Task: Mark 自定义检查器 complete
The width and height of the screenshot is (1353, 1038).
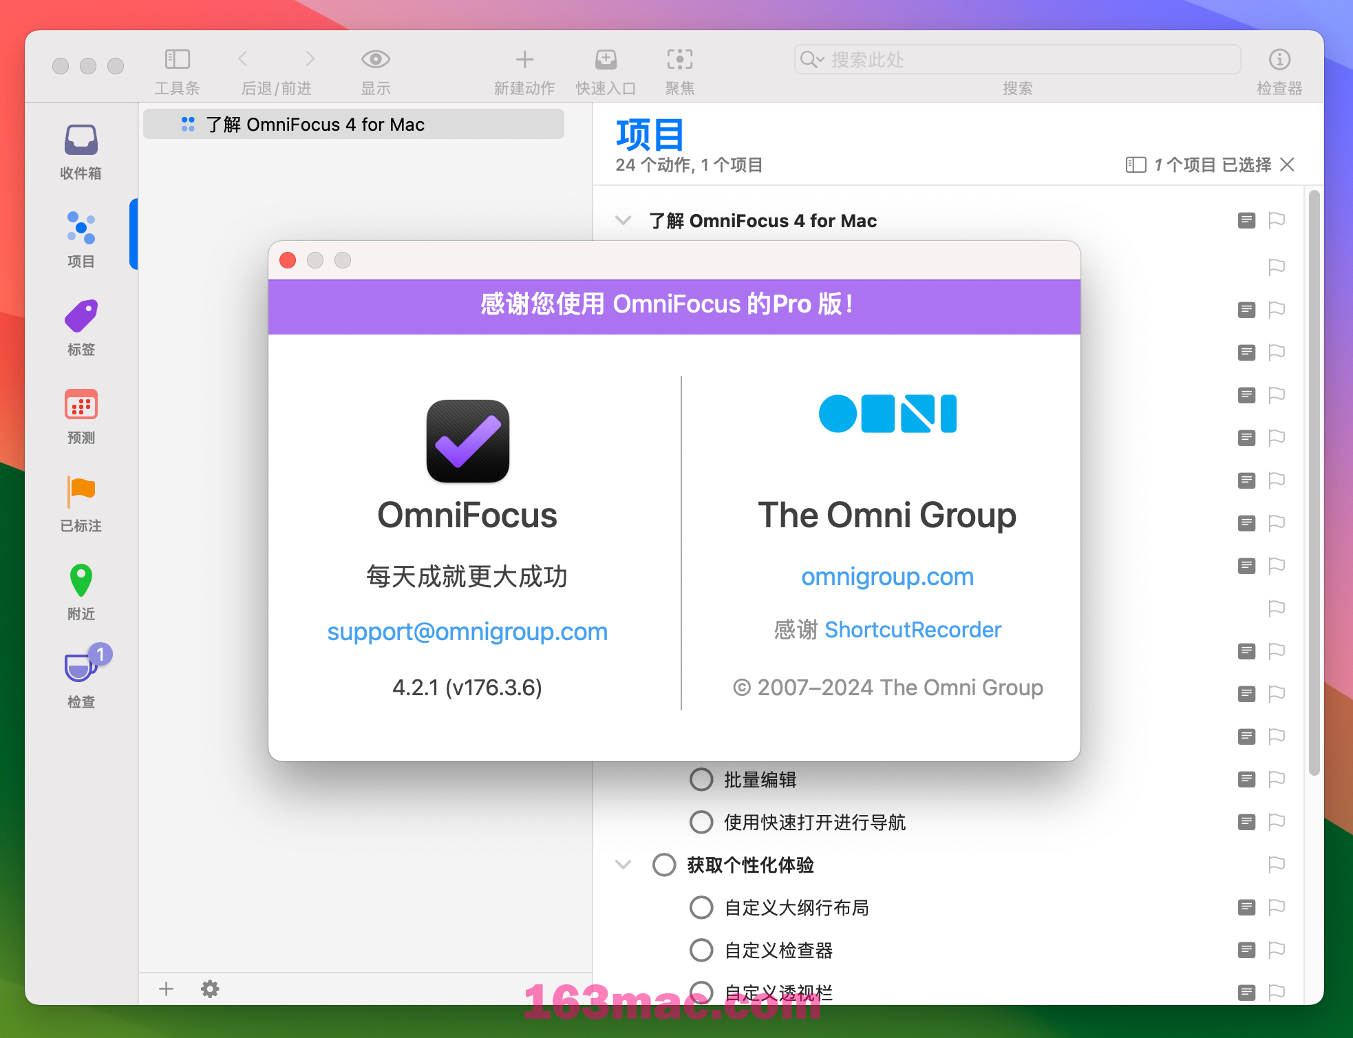Action: tap(701, 951)
